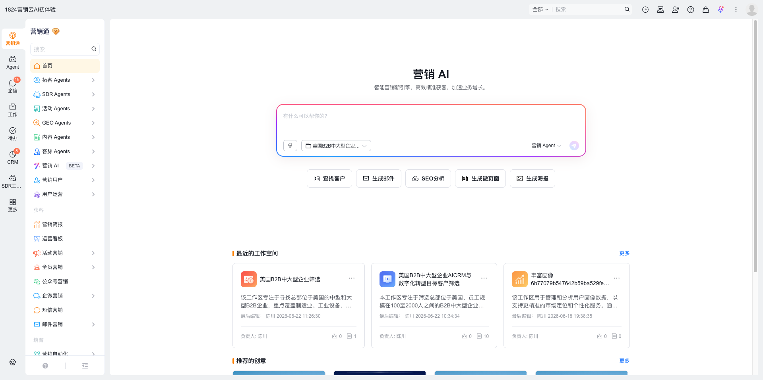This screenshot has width=763, height=380.
Task: Click the settings gear at bottom left
Action: coord(13,362)
